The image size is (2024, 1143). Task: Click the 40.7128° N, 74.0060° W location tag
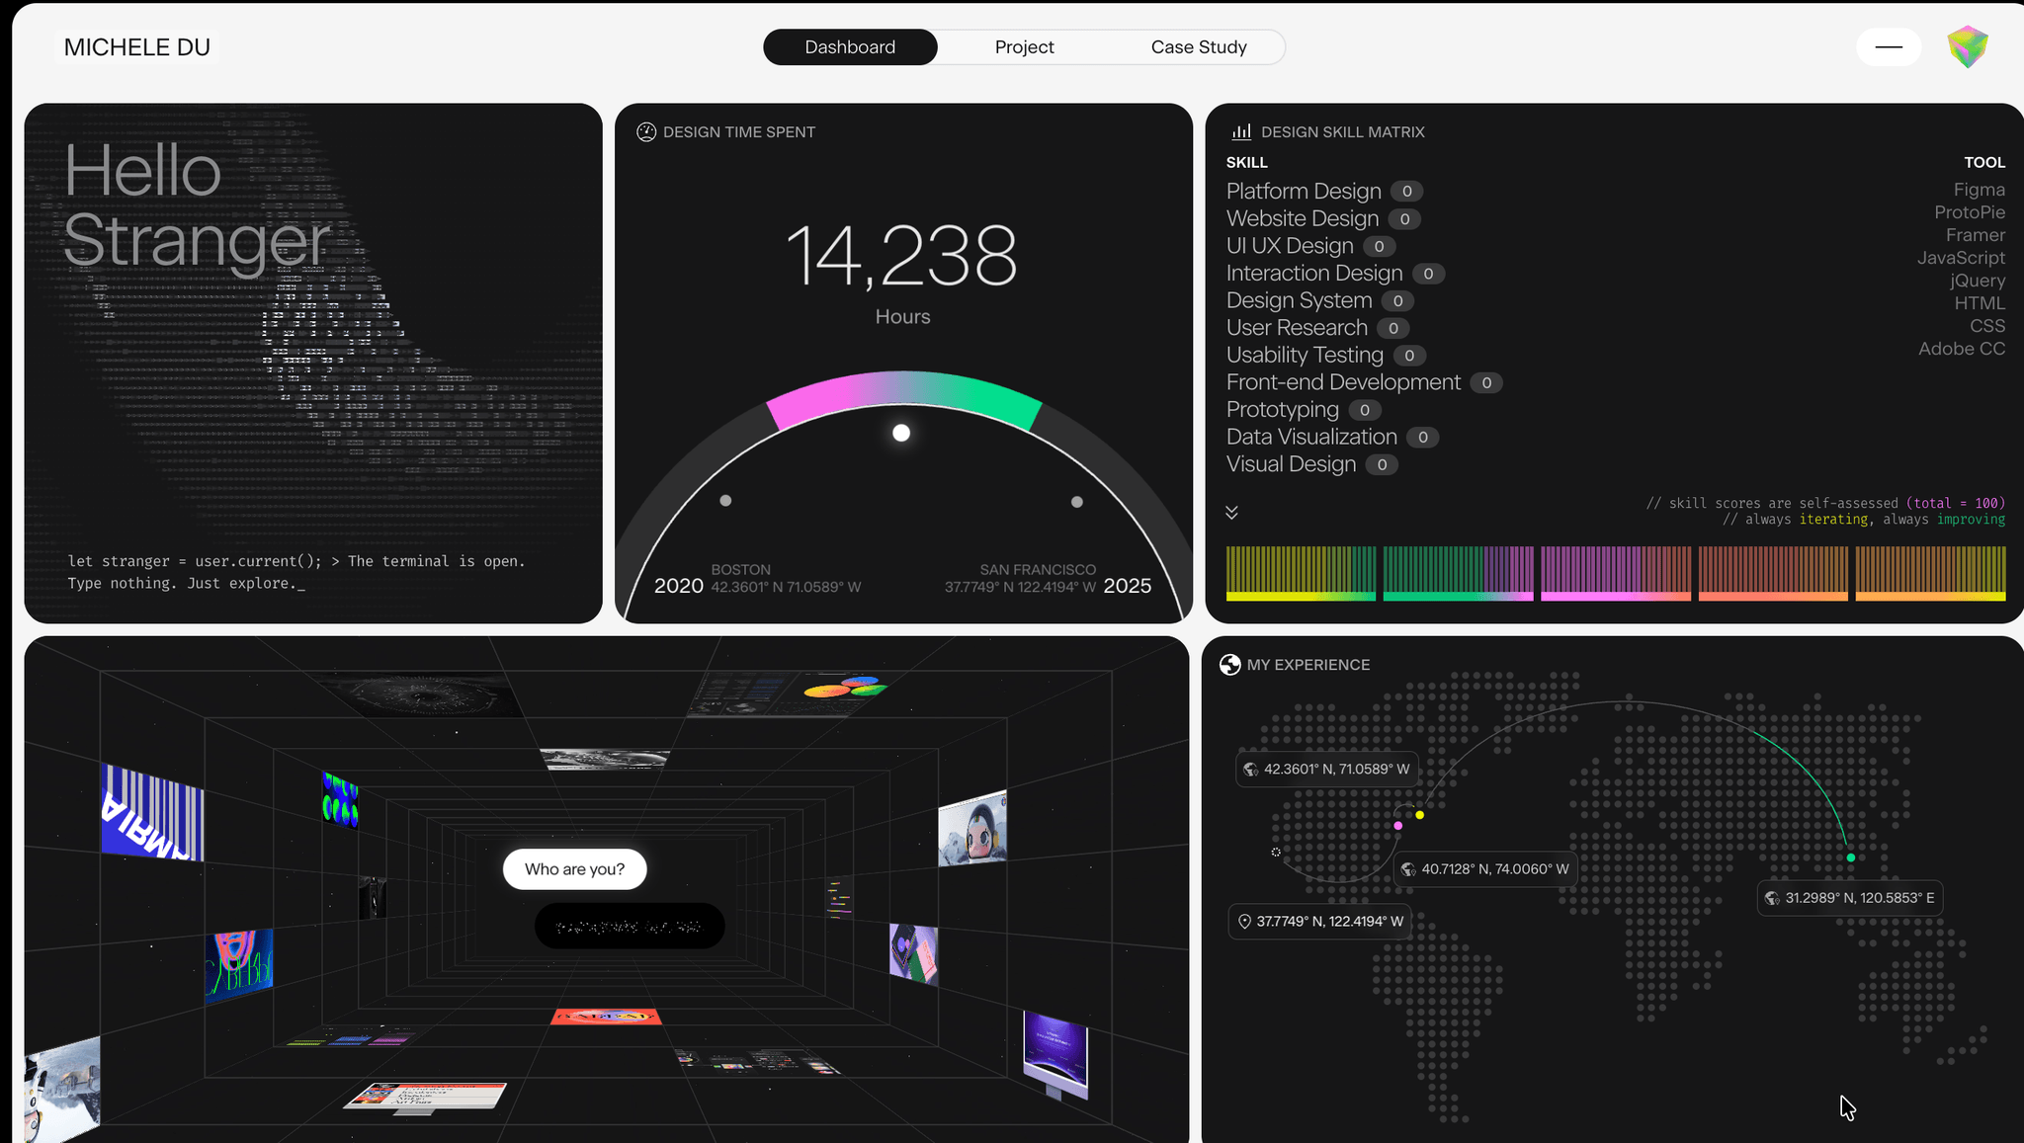[x=1484, y=869]
